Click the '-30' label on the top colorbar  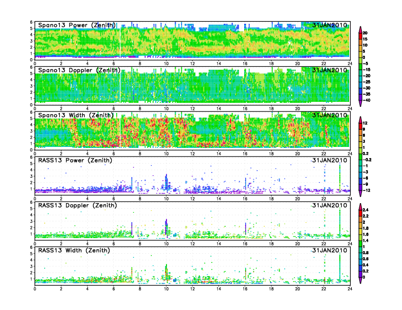[366, 88]
